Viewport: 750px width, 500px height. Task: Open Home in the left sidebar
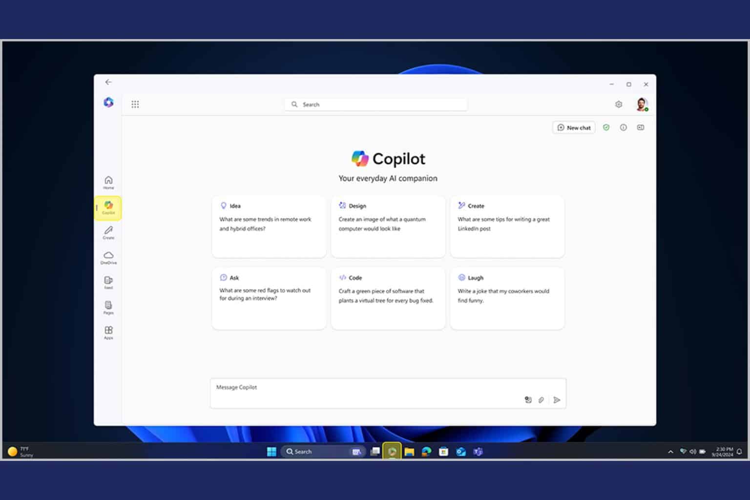click(x=108, y=183)
